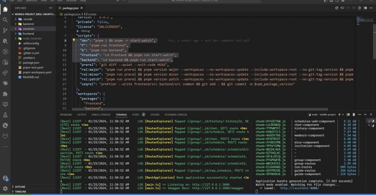Open the terminal launch profile dropdown arrow

pos(343,115)
